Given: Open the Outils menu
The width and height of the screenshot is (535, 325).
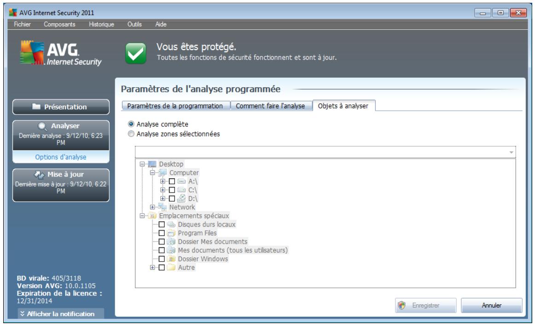Looking at the screenshot, I should pos(134,24).
